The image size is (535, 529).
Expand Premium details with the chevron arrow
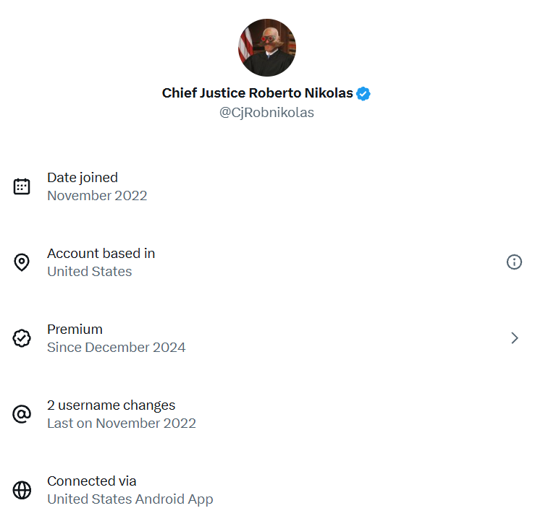click(x=515, y=338)
